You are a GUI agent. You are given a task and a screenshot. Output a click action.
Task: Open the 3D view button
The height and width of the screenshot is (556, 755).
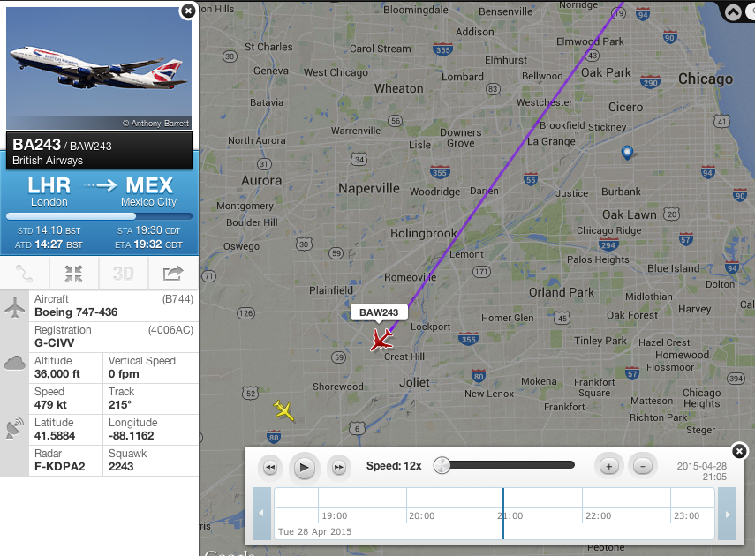click(124, 274)
